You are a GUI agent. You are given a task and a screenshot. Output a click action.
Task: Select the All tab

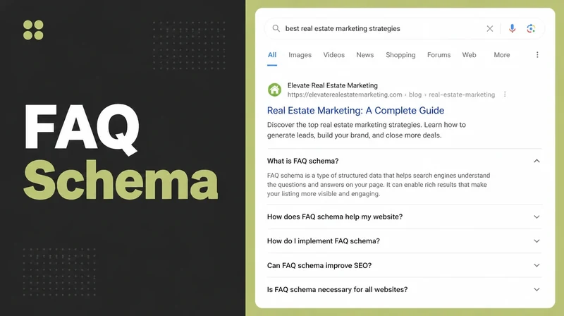(x=272, y=55)
